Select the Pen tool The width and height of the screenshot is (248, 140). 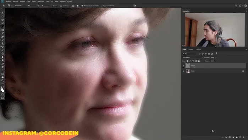click(x=2, y=64)
